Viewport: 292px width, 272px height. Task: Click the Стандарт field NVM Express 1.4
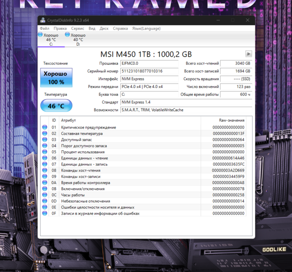pos(186,102)
